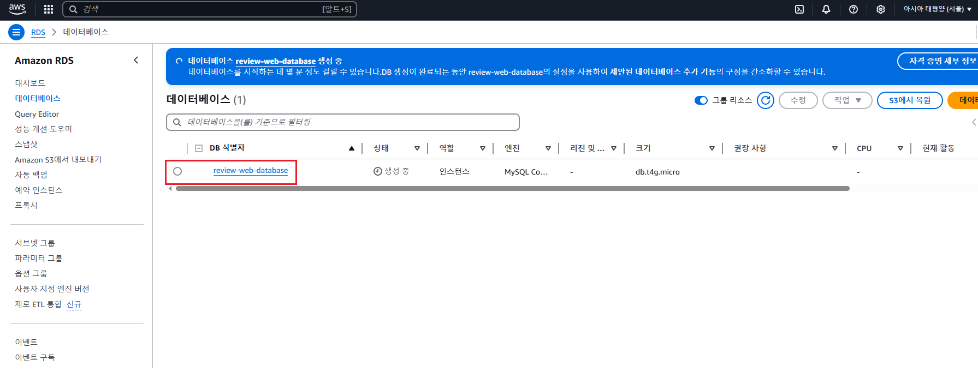Image resolution: width=978 pixels, height=372 pixels.
Task: Click review-web-database link in the blue banner
Action: tap(276, 61)
